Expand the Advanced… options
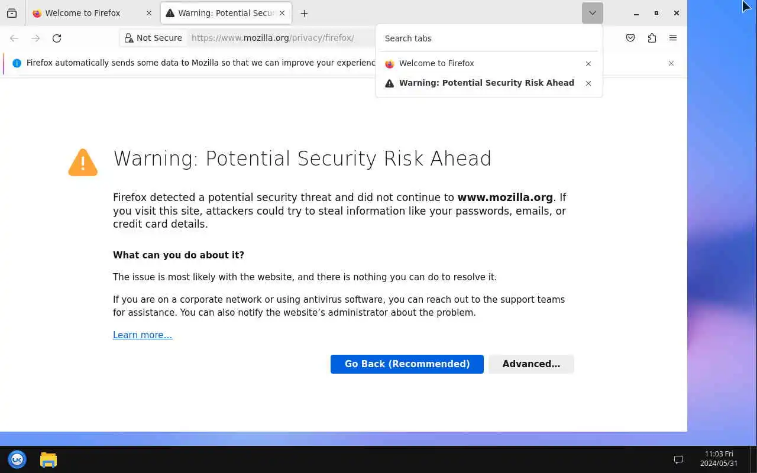This screenshot has width=757, height=473. [531, 364]
